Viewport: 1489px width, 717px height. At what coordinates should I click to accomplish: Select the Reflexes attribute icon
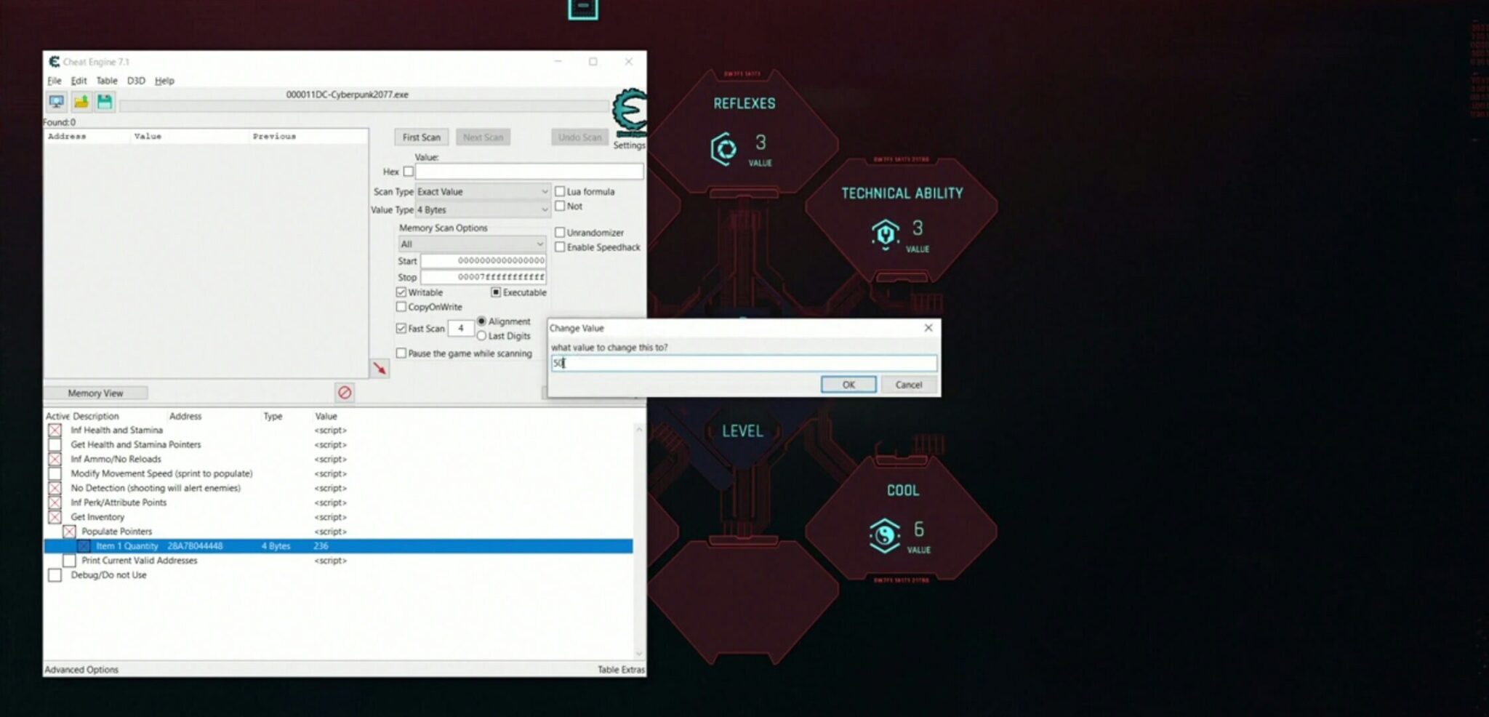723,149
